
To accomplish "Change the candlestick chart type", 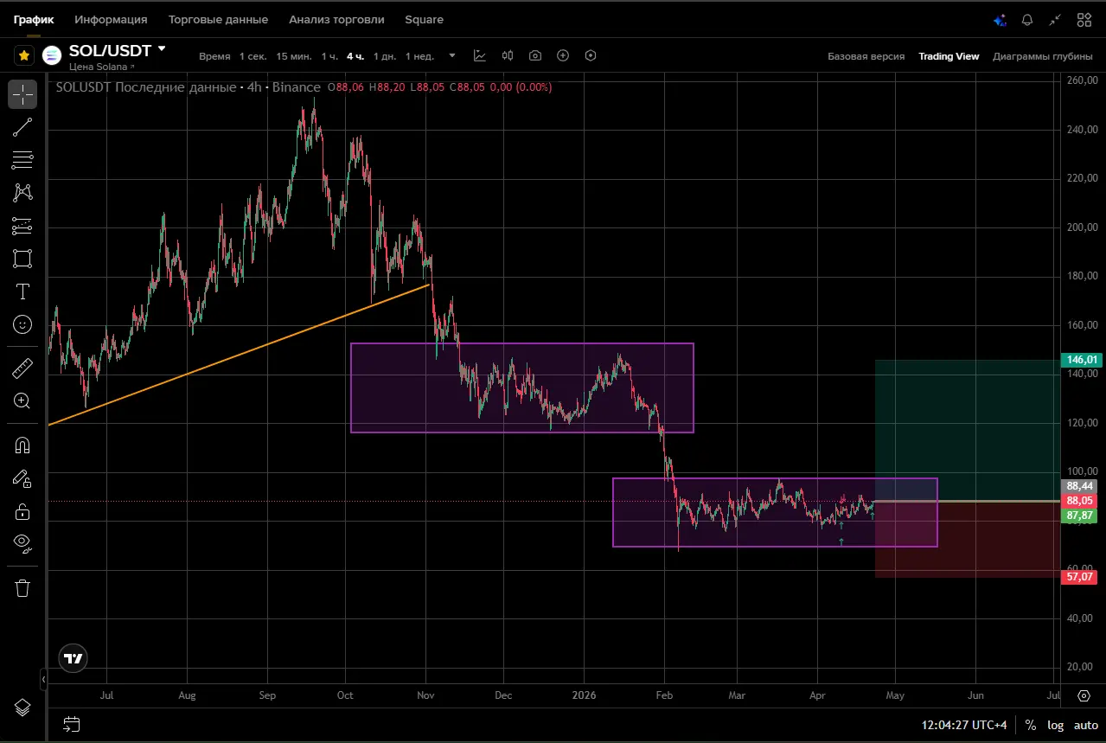I will click(508, 55).
